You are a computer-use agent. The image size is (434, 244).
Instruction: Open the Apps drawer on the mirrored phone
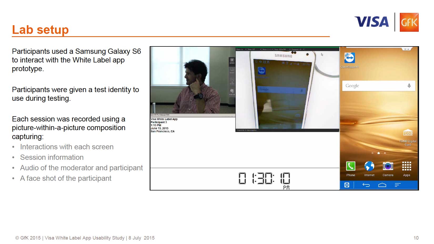406,167
